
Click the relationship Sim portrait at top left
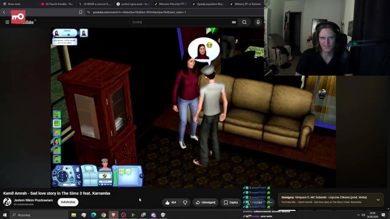[x=57, y=33]
